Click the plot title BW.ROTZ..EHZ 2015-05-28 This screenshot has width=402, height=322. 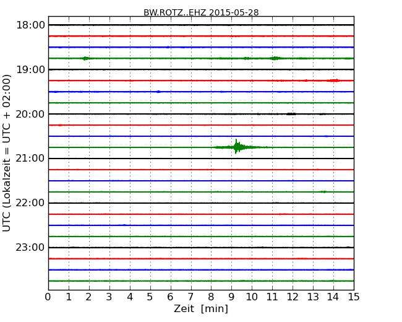pyautogui.click(x=201, y=12)
